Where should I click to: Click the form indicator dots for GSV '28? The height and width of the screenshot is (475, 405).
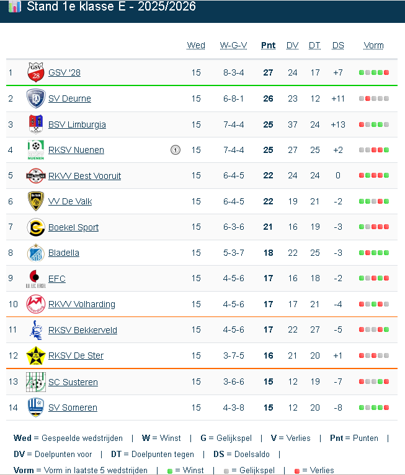click(373, 72)
